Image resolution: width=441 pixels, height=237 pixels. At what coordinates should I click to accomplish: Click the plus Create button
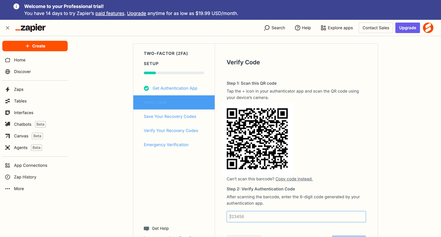pos(35,46)
